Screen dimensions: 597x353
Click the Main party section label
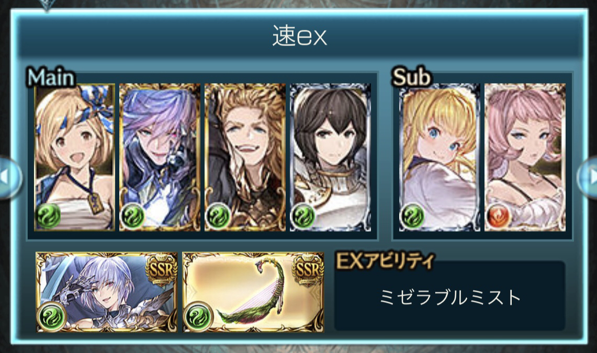point(51,77)
